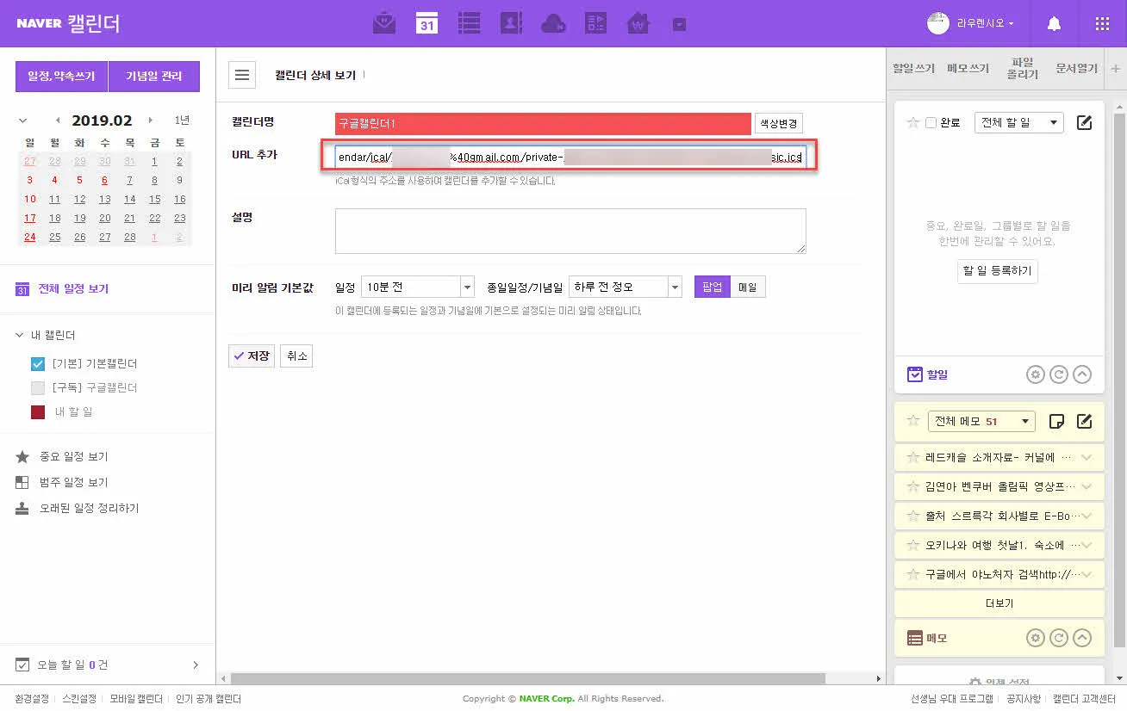Screen dimensions: 1127x711
Task: Click the URL 추가 iCal address field
Action: click(570, 157)
